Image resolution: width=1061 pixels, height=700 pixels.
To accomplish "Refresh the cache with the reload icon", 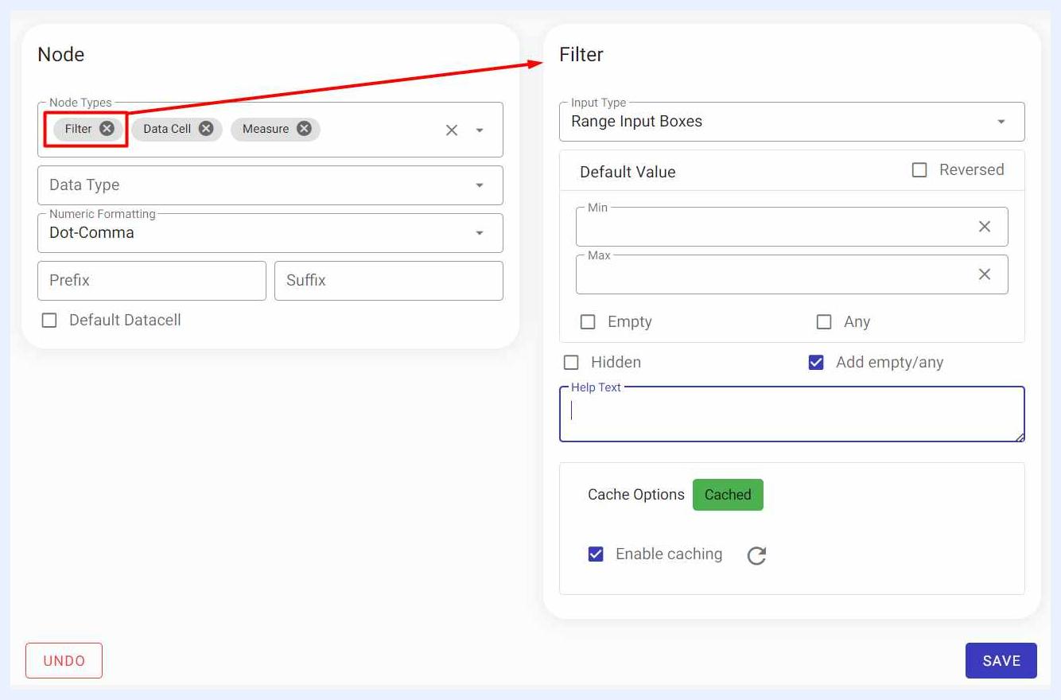I will click(756, 555).
